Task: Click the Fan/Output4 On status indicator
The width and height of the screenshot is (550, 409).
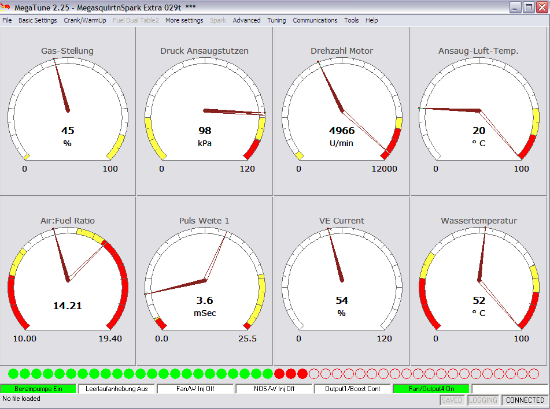Action: click(x=431, y=389)
